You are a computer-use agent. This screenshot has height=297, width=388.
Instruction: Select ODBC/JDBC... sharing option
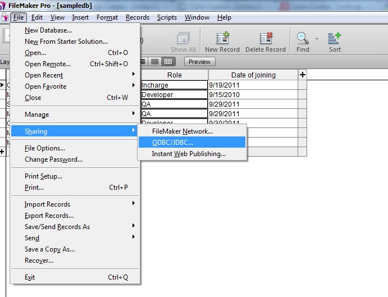192,142
